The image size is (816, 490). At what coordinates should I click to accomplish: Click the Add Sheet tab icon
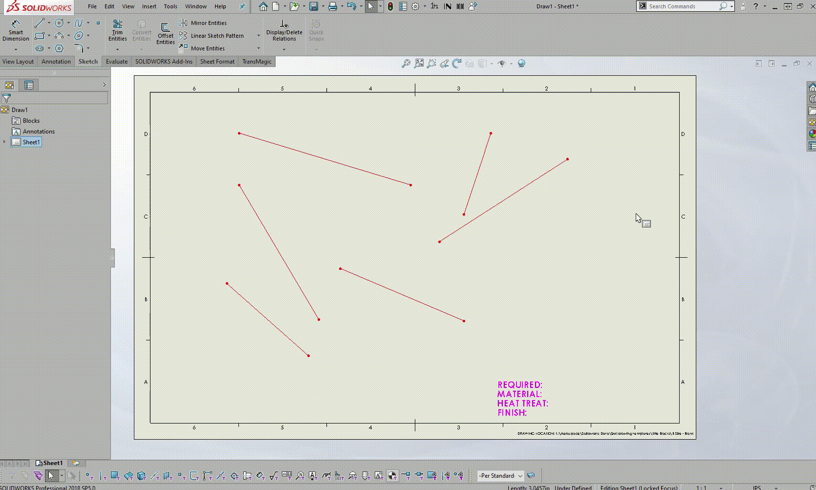[76, 463]
